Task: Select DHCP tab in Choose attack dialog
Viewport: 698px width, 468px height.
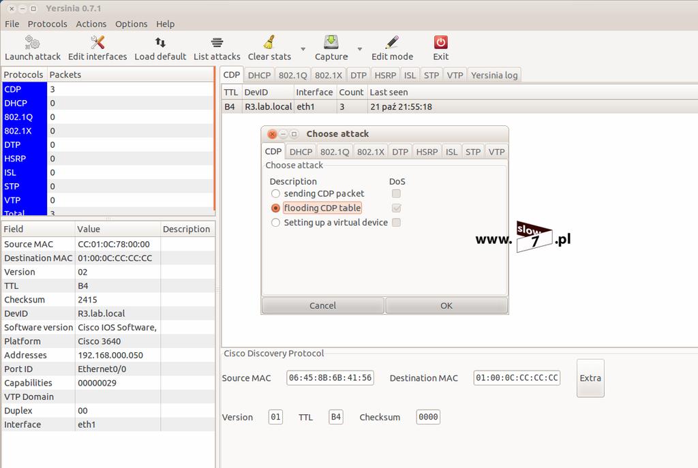Action: point(301,152)
